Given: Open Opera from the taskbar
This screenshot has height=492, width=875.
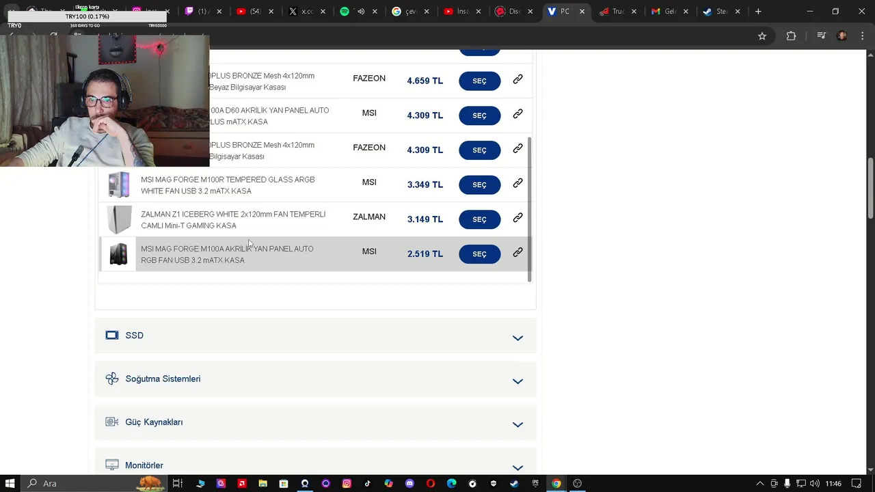Looking at the screenshot, I should (x=431, y=483).
